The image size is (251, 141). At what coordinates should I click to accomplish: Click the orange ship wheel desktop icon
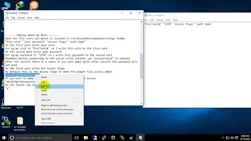point(34,5)
